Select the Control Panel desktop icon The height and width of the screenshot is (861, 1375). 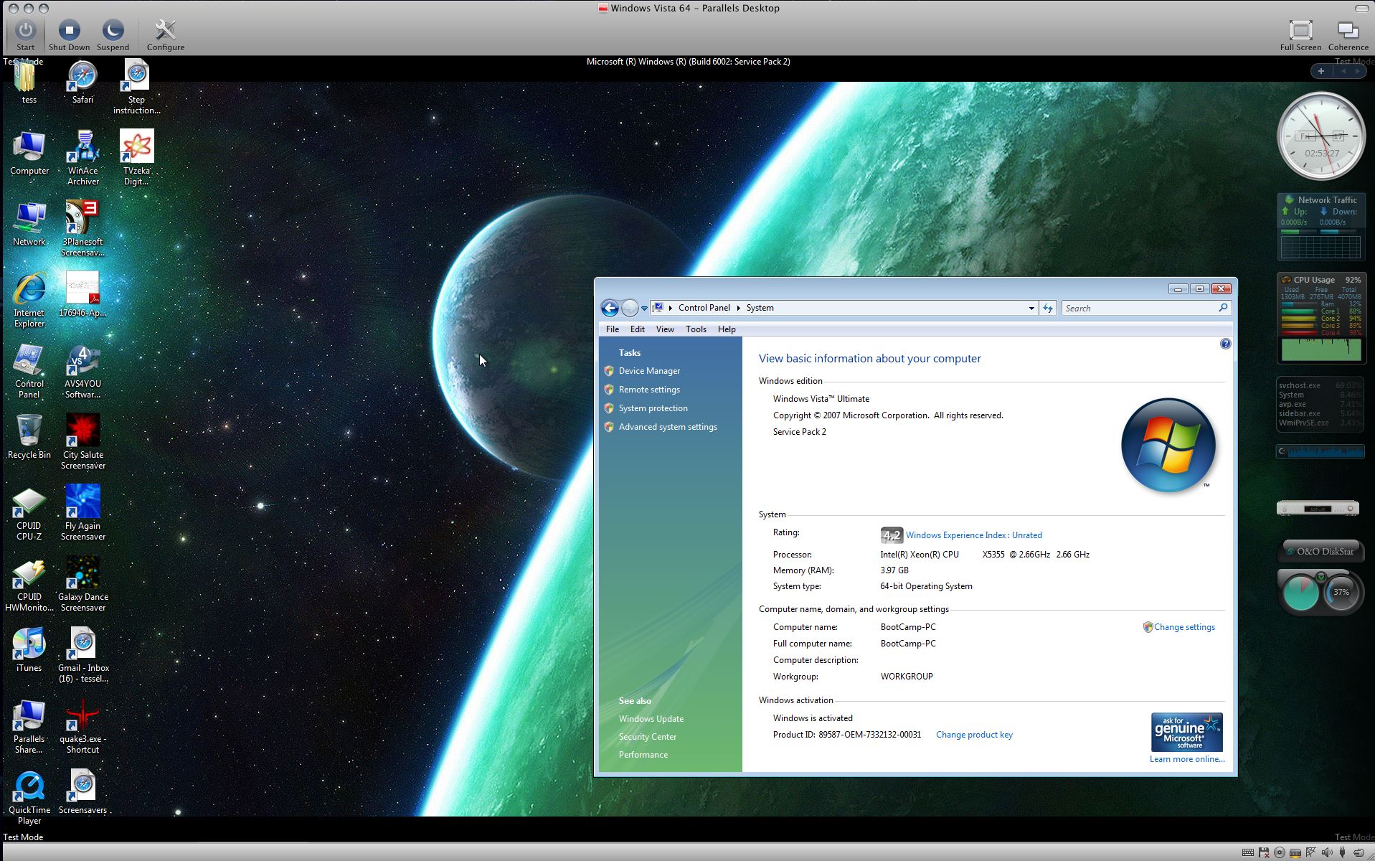pyautogui.click(x=29, y=371)
